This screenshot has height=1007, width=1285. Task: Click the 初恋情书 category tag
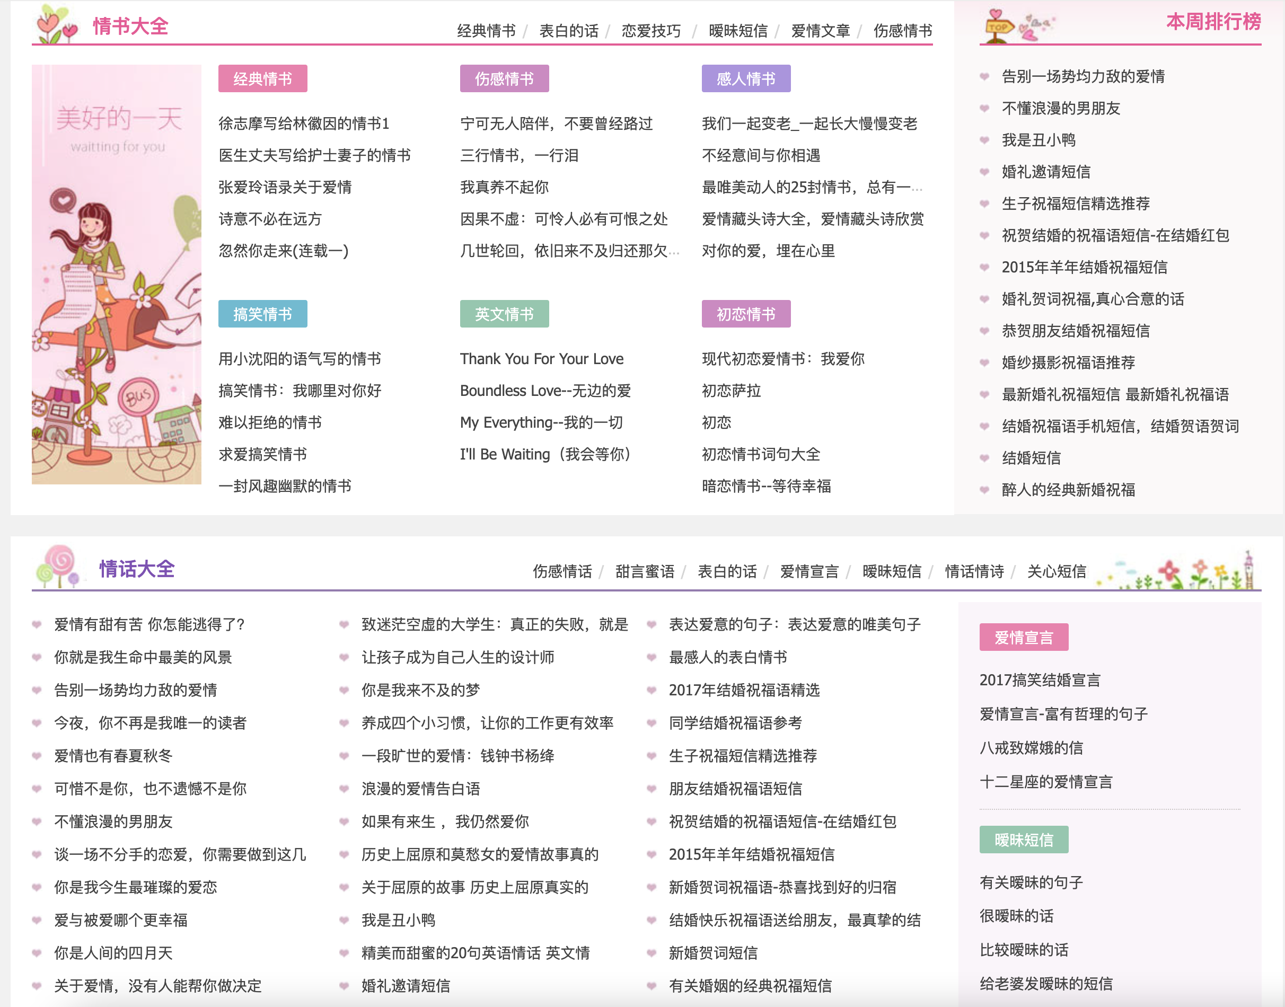click(x=746, y=314)
